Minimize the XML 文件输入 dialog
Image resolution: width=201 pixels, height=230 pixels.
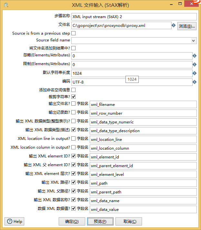coord(171,4)
